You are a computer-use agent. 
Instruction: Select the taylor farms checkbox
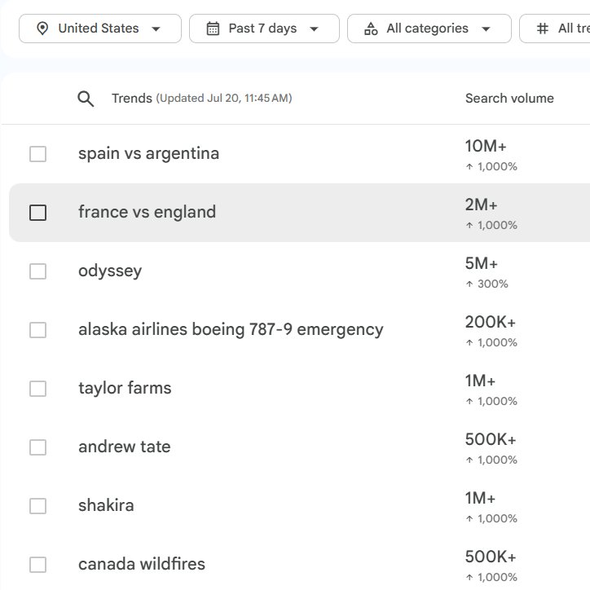point(38,389)
